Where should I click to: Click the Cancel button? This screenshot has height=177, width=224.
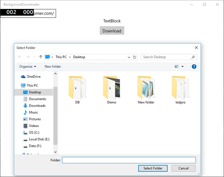183,168
